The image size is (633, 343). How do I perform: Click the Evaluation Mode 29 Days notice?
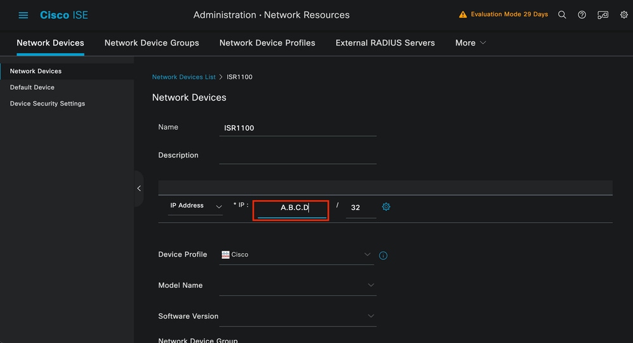point(509,15)
